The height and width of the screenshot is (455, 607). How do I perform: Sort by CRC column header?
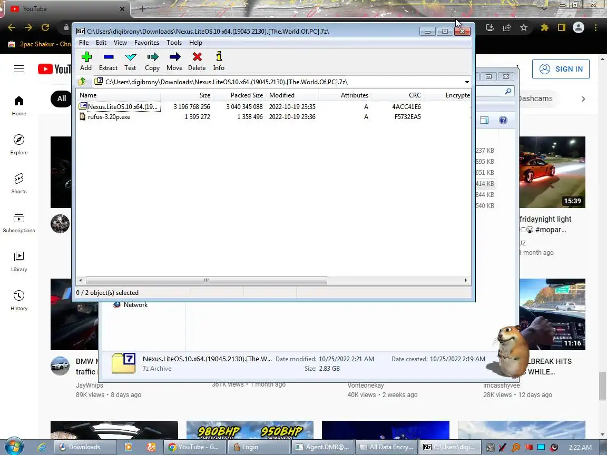pos(397,95)
